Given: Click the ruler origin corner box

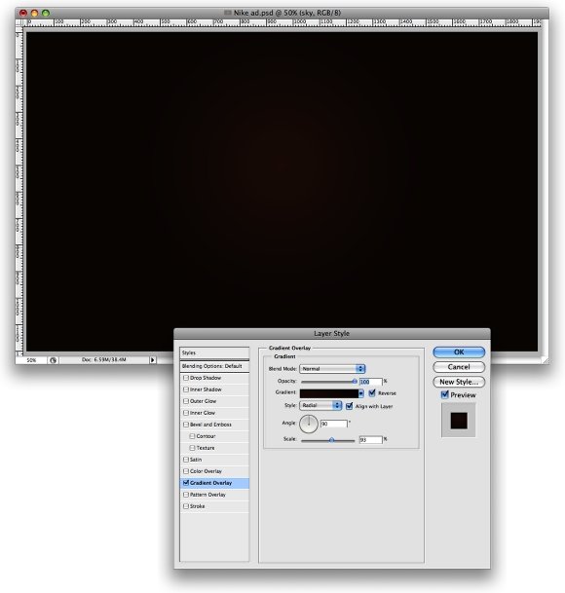Looking at the screenshot, I should click(19, 23).
